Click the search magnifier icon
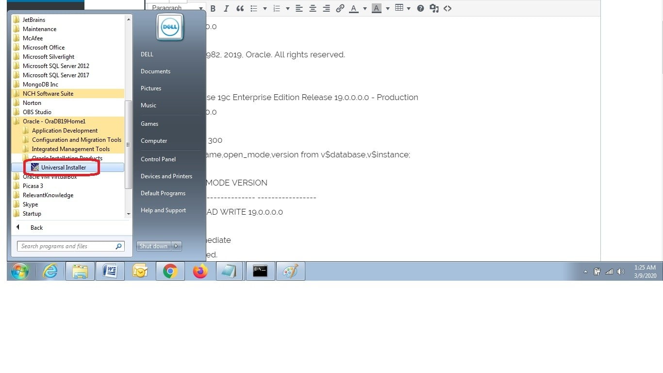Viewport: 663px width, 373px height. click(x=118, y=246)
